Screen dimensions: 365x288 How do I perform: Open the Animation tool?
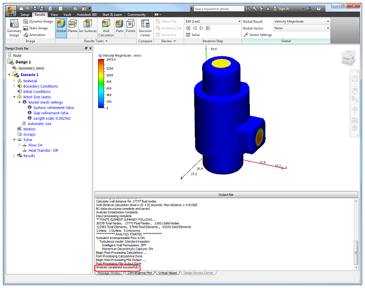tap(34, 35)
